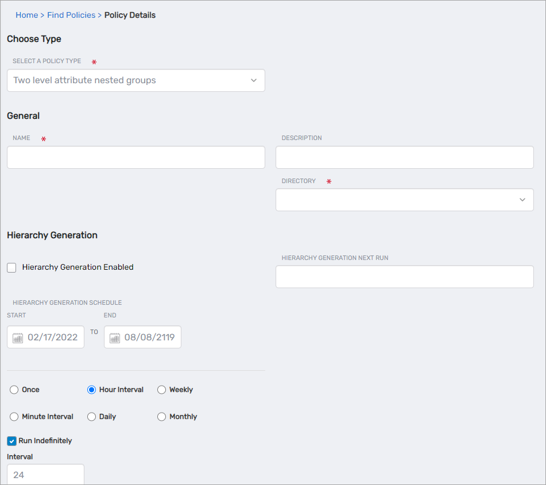546x485 pixels.
Task: Select the Hour Interval radio option
Action: [91, 390]
